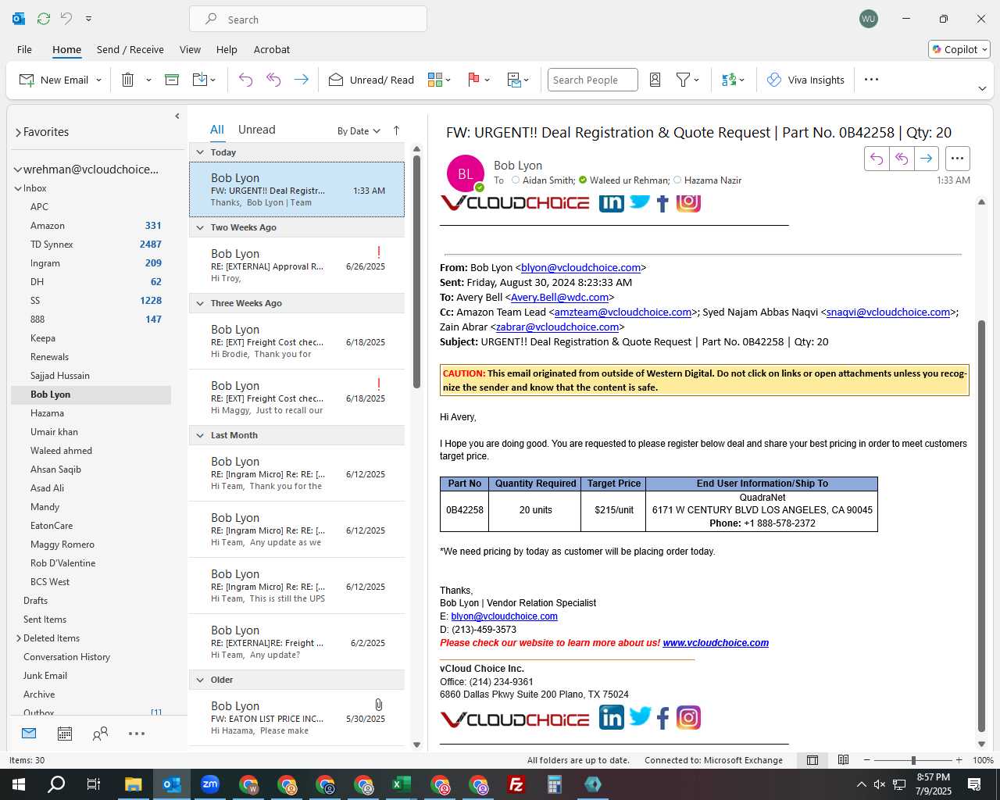Open the Send / Receive tab
This screenshot has width=1000, height=800.
coord(130,49)
